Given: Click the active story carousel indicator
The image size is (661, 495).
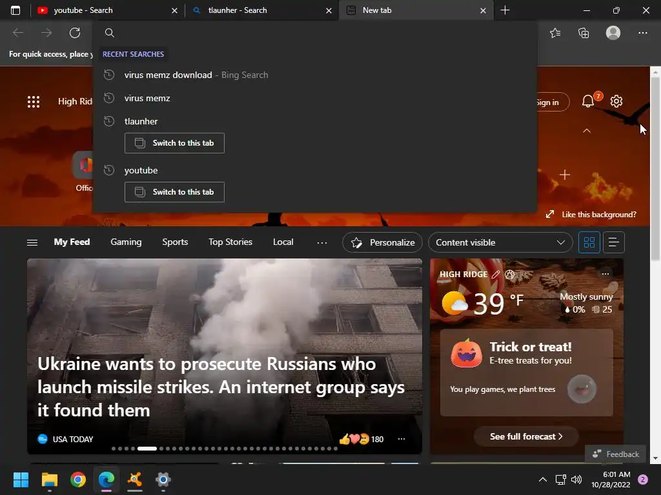Looking at the screenshot, I should (x=147, y=449).
